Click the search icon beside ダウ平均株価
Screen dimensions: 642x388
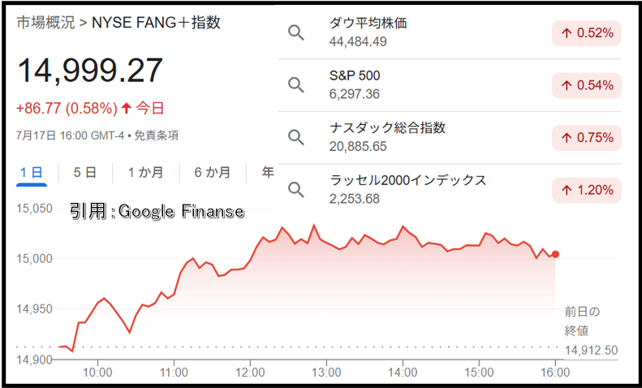tap(296, 32)
